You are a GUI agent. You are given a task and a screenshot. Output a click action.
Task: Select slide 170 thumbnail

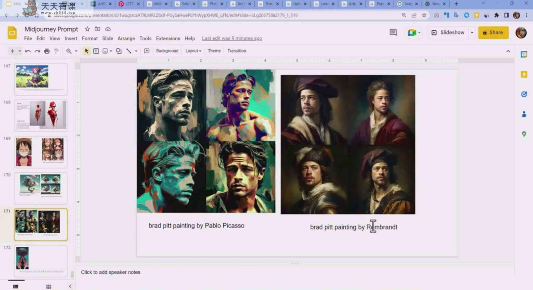pos(41,188)
